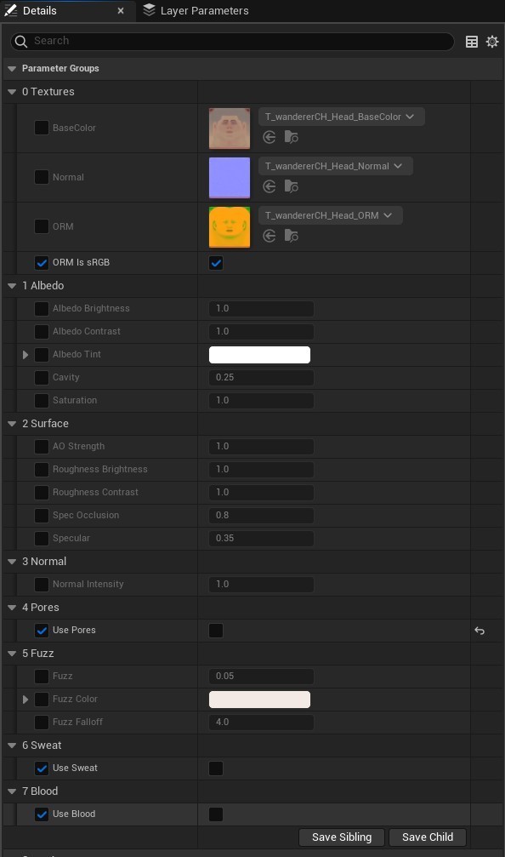The height and width of the screenshot is (857, 505).
Task: Click the BaseColor texture thumbnail
Action: [x=230, y=129]
